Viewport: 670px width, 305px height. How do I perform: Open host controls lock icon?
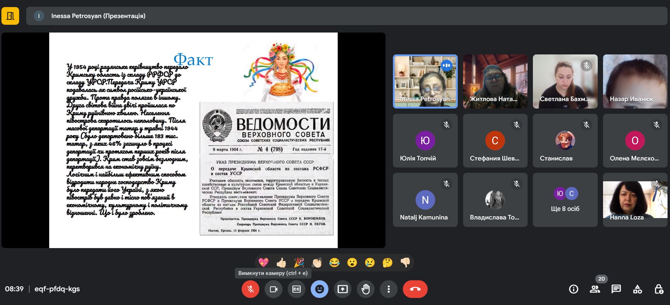click(x=659, y=289)
